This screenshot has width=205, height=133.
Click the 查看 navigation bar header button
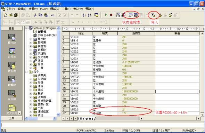pos(12,28)
